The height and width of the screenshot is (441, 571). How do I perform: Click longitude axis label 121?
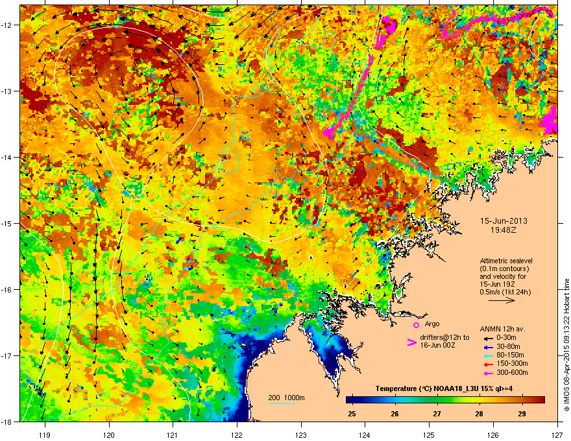[x=173, y=435]
